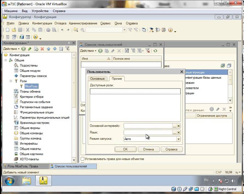The height and width of the screenshot is (194, 244).
Task: Click the Cut scissors toolbar icon
Action: [x=28, y=30]
